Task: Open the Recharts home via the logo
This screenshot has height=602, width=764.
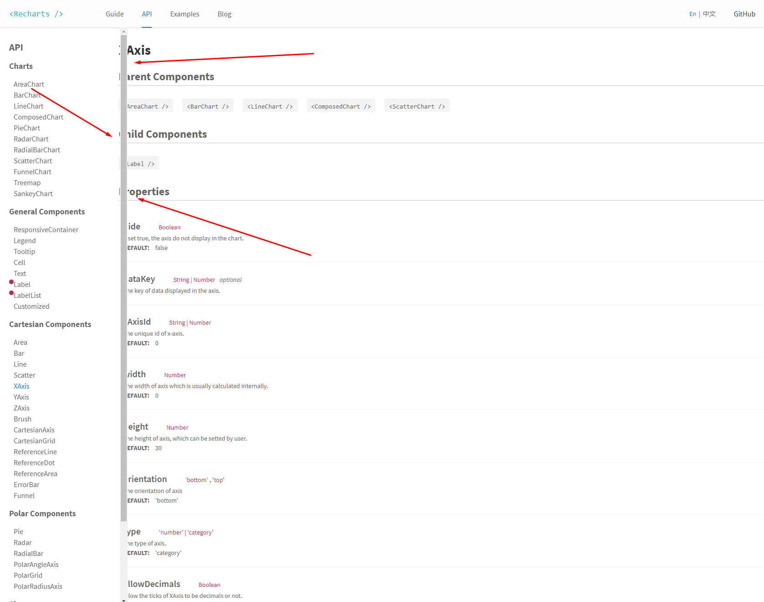Action: [36, 14]
